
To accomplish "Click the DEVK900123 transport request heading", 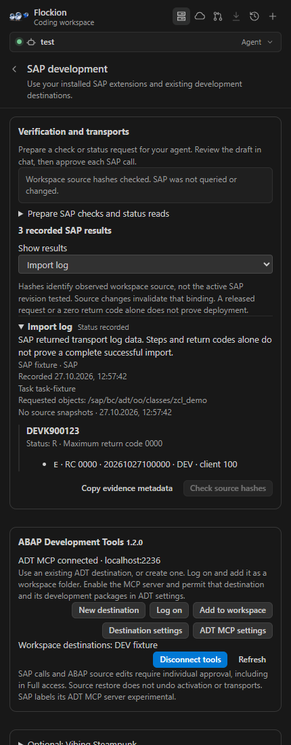I will (x=53, y=431).
